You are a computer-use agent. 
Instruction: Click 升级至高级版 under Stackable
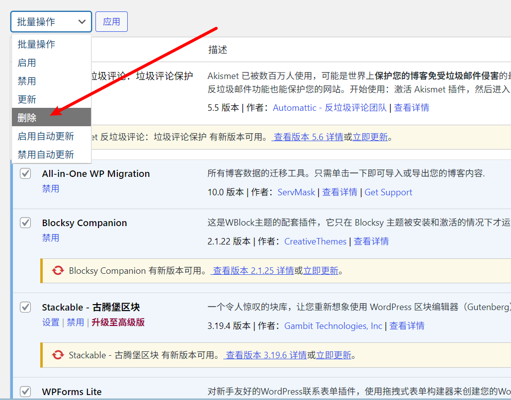[x=118, y=322]
